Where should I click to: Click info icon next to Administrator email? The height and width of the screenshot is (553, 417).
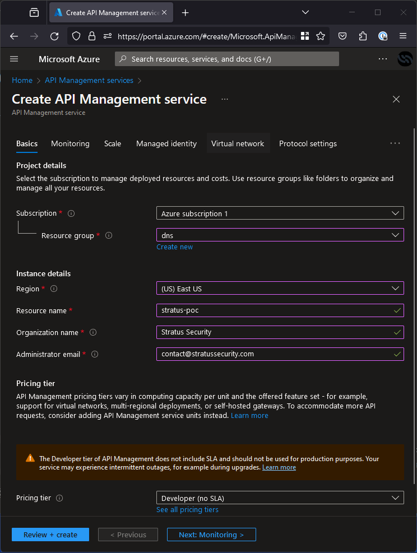pos(95,354)
